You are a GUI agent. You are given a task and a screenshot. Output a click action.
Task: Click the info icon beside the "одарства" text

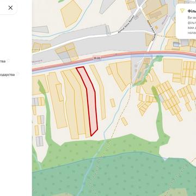click(17, 74)
